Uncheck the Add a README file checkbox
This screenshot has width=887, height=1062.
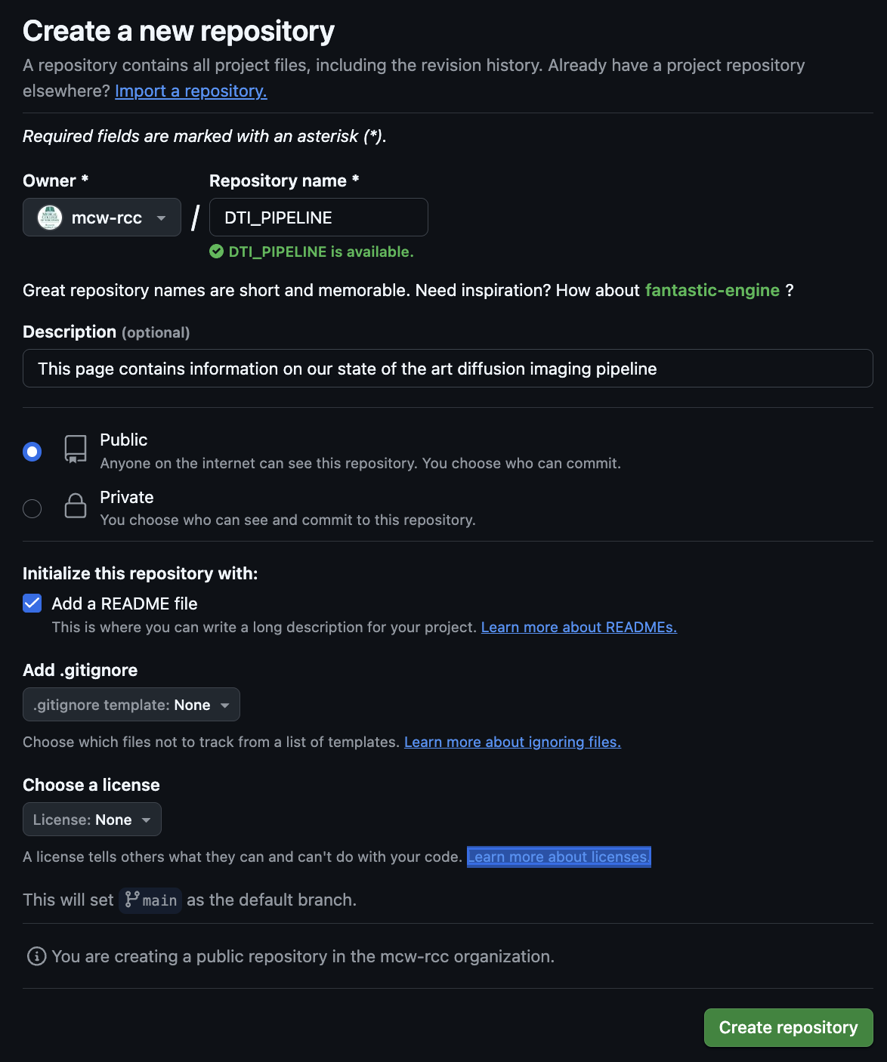[x=32, y=603]
